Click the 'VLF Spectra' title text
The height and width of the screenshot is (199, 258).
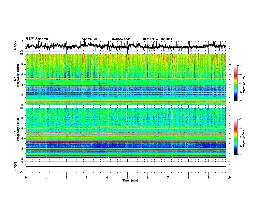37,39
